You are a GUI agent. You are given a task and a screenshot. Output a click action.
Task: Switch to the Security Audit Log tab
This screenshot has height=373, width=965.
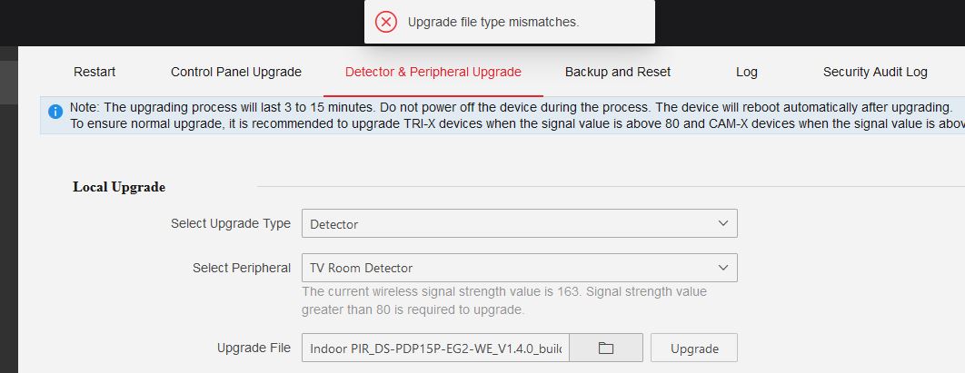point(875,72)
